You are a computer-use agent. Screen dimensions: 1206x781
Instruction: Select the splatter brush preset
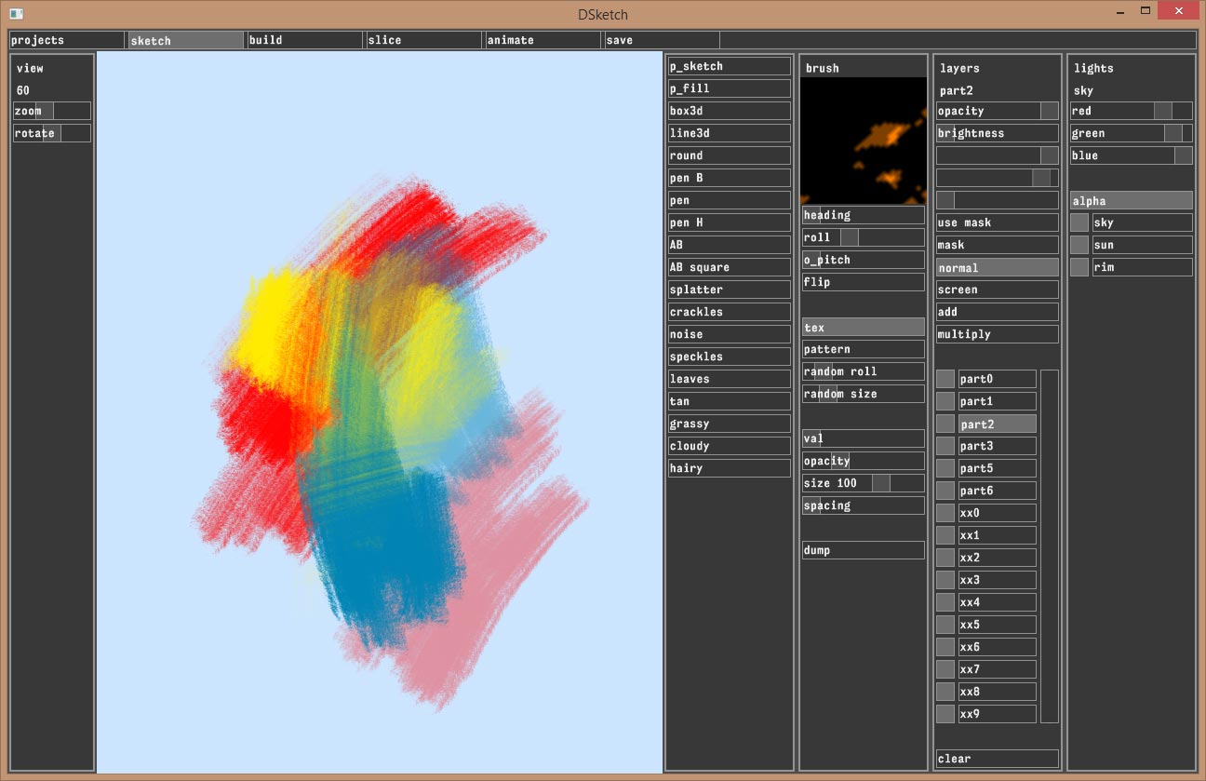coord(729,290)
